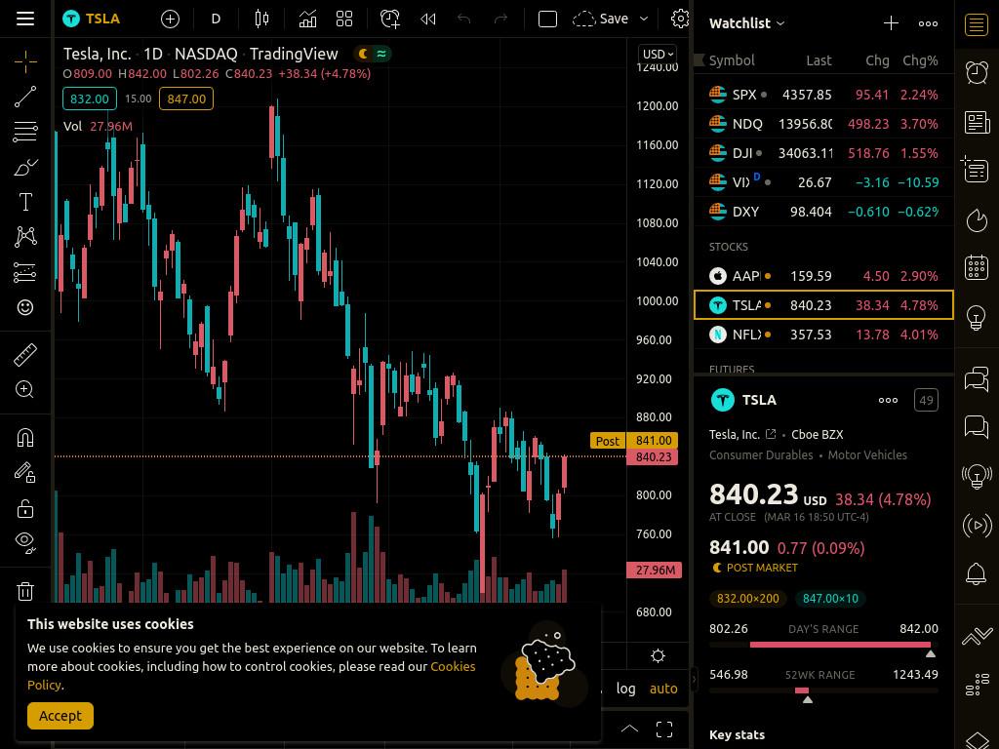Add a compare symbol with plus icon

[170, 20]
